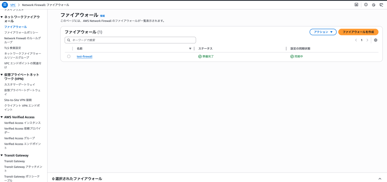387x182 pixels.
Task: Collapse ネットワークファイアウォール section
Action: (x=2, y=17)
